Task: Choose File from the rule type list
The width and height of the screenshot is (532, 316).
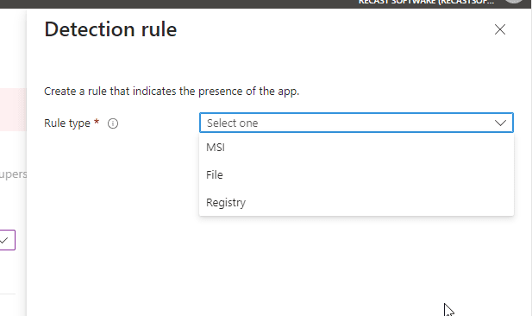Action: click(356, 175)
